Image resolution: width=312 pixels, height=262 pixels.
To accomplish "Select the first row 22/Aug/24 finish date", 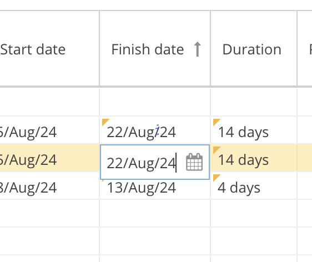I will (x=141, y=132).
